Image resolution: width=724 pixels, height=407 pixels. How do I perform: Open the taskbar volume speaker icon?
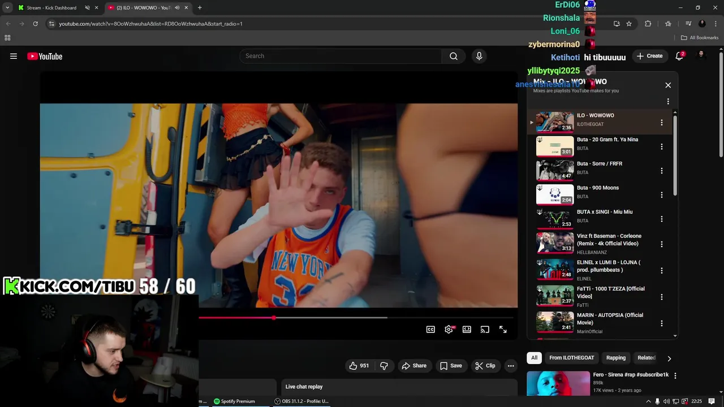pyautogui.click(x=666, y=401)
